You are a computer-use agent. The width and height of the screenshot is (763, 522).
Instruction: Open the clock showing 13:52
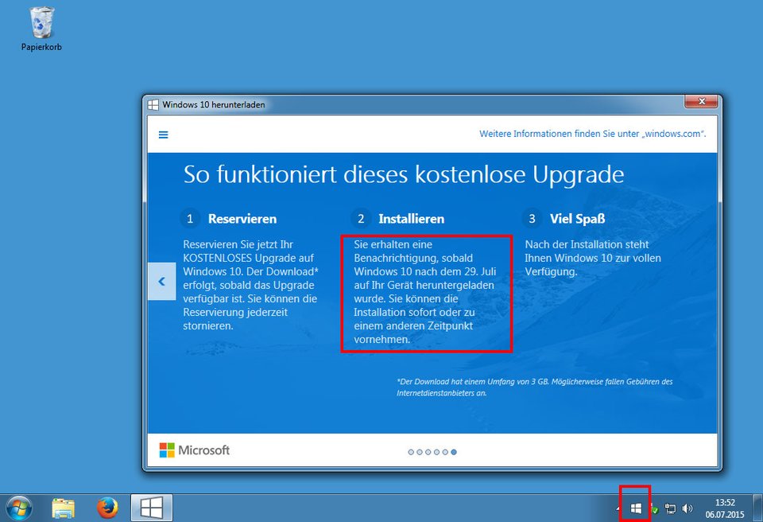(725, 508)
